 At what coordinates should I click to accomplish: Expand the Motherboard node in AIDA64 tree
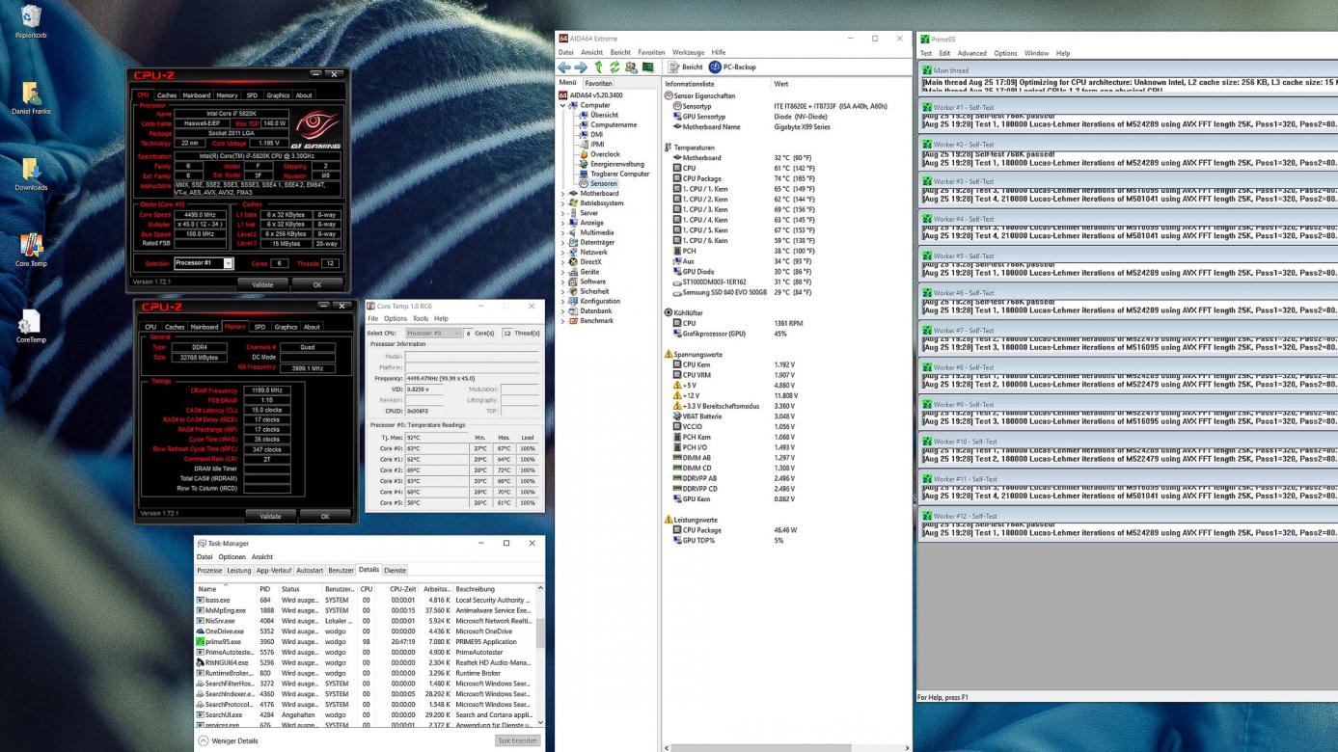pos(563,193)
